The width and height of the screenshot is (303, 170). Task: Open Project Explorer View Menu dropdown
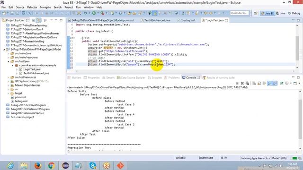click(52, 20)
